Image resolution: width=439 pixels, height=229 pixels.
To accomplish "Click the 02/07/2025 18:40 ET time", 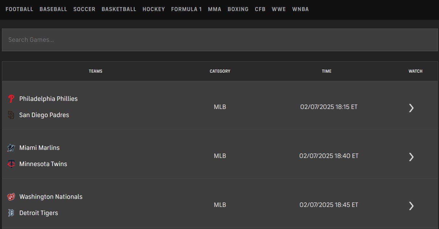I will coord(329,156).
